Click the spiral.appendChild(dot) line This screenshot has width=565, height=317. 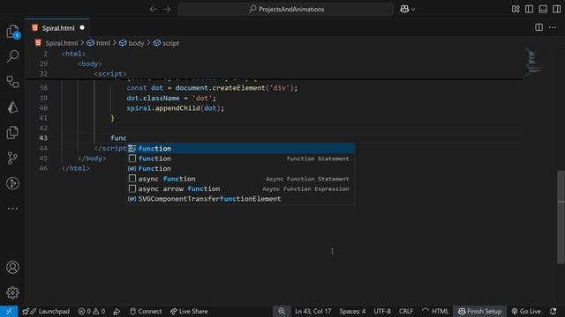(x=175, y=107)
